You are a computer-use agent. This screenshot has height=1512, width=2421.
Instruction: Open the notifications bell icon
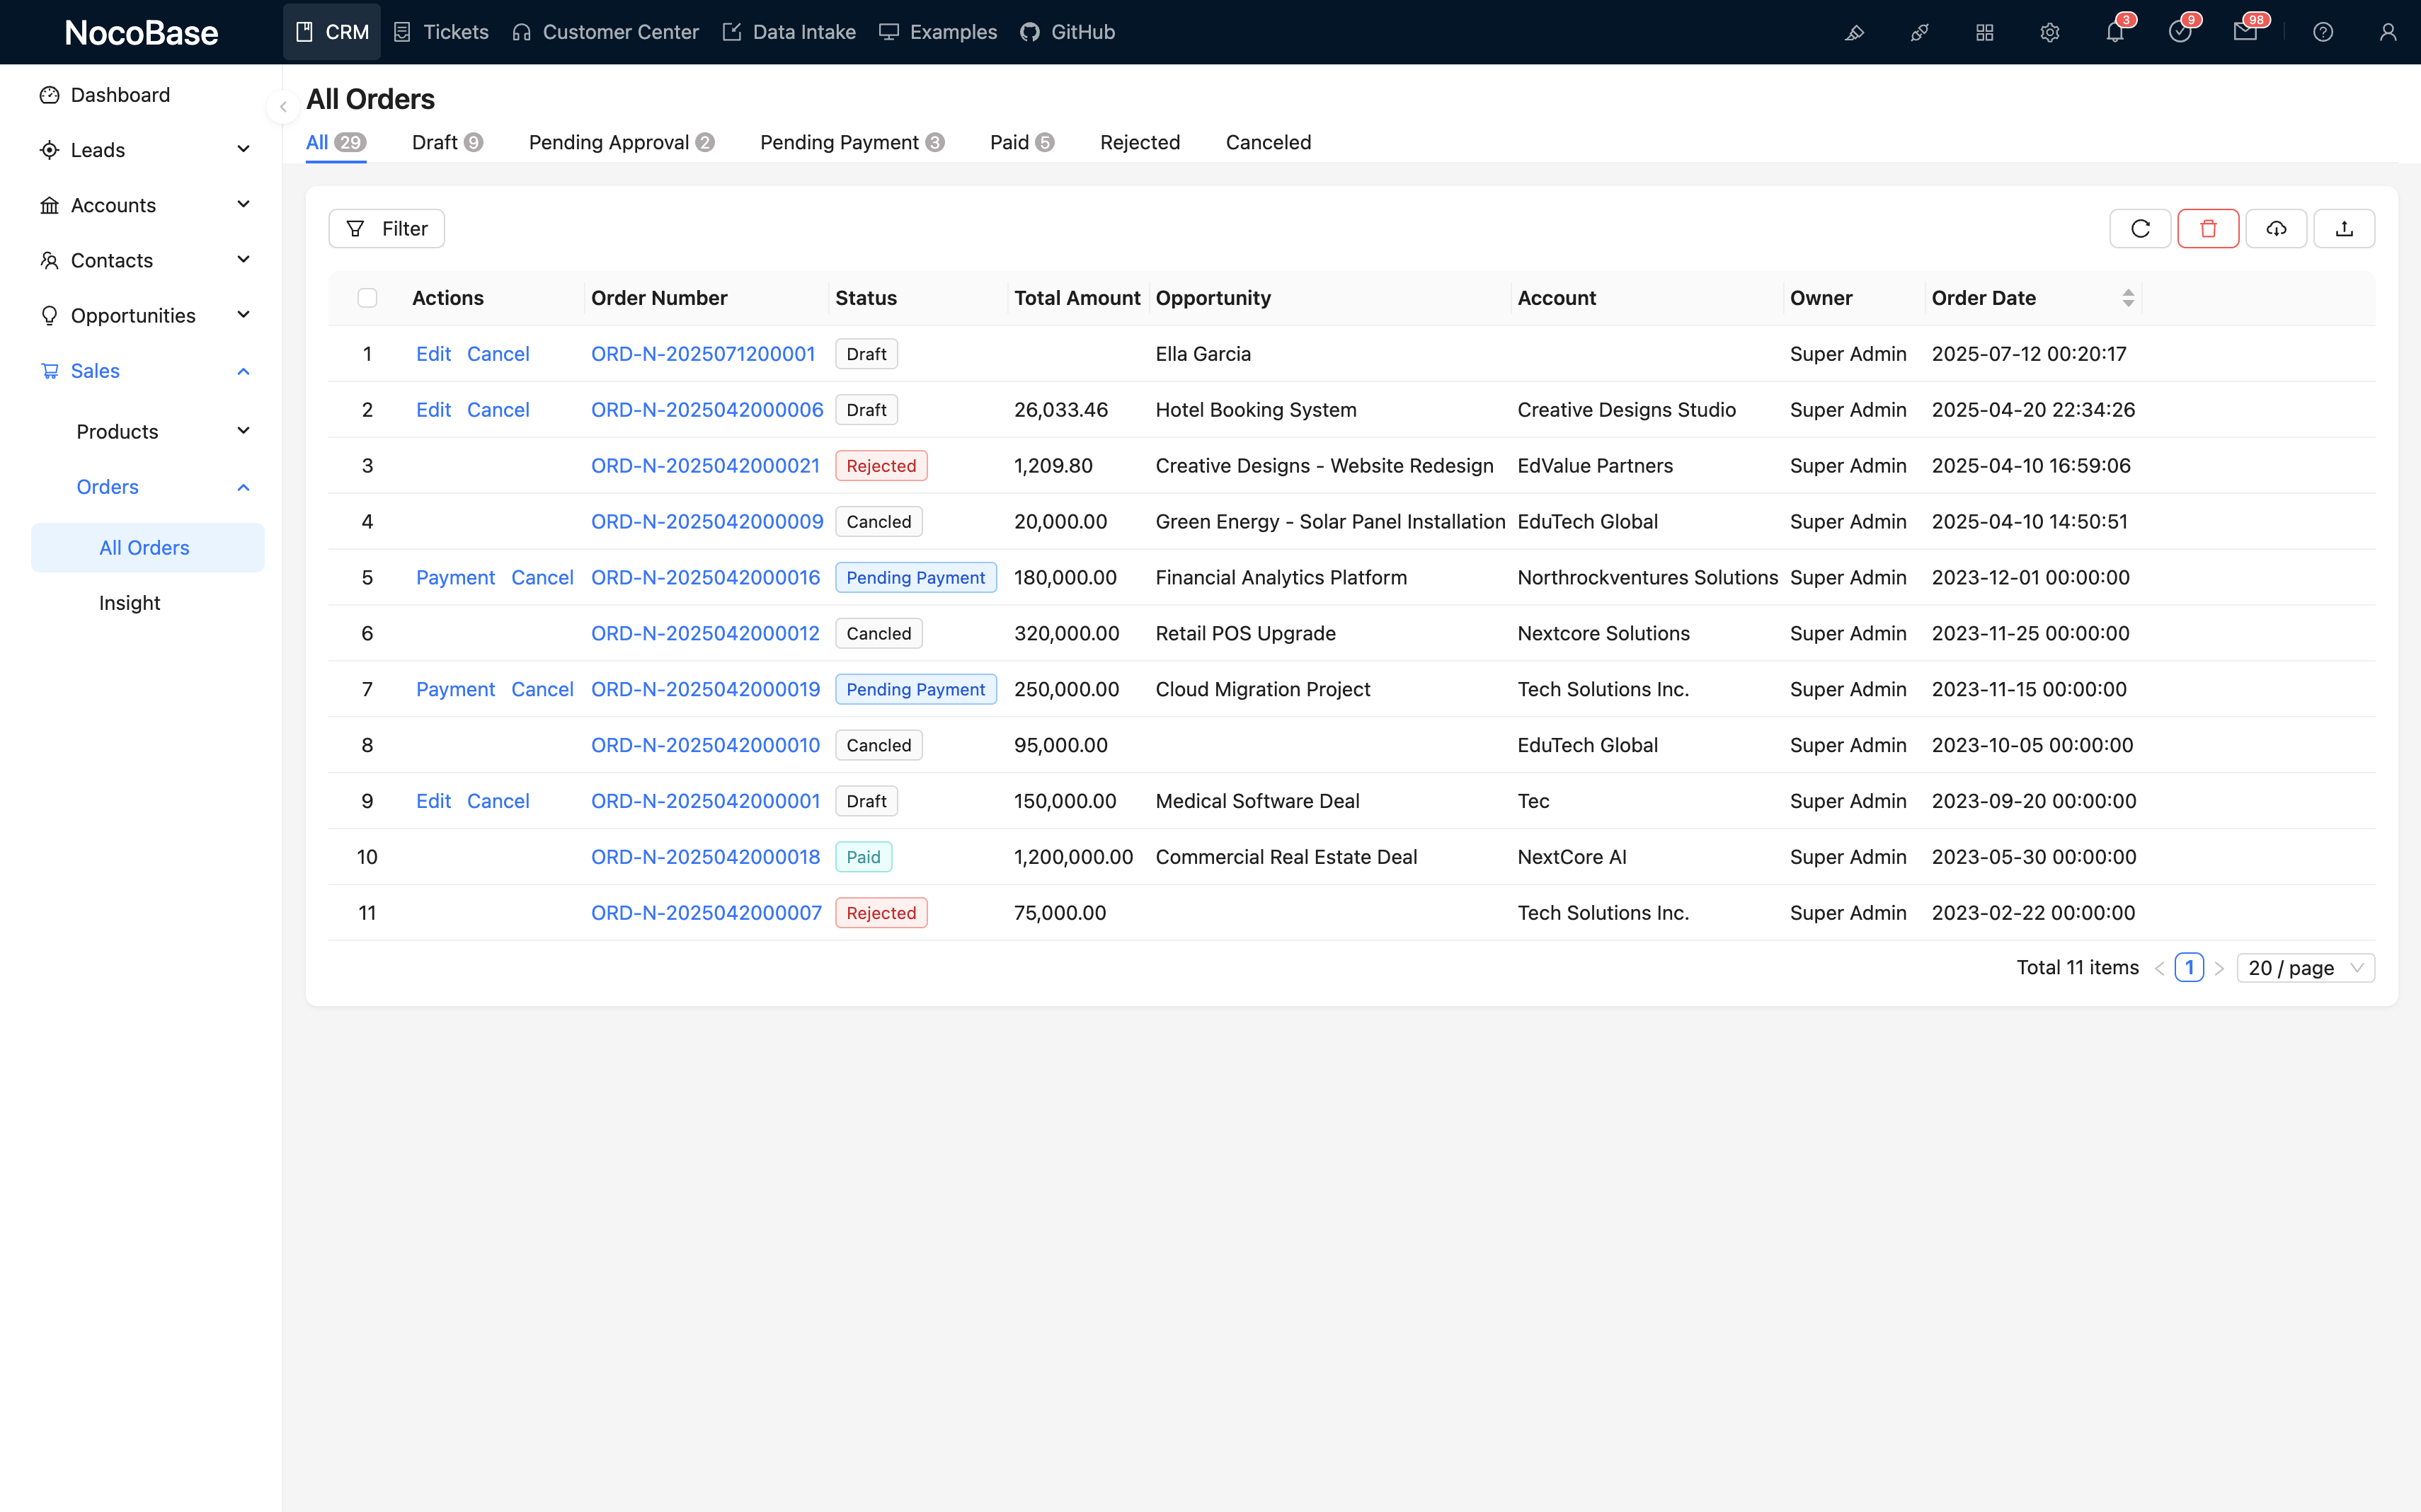coord(2115,32)
